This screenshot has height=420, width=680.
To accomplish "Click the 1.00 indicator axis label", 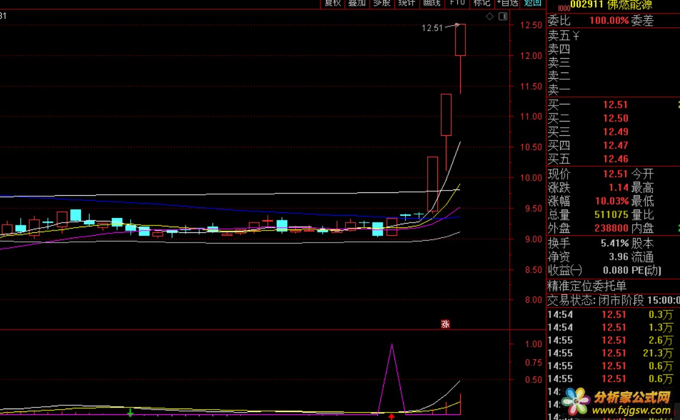I will [534, 344].
